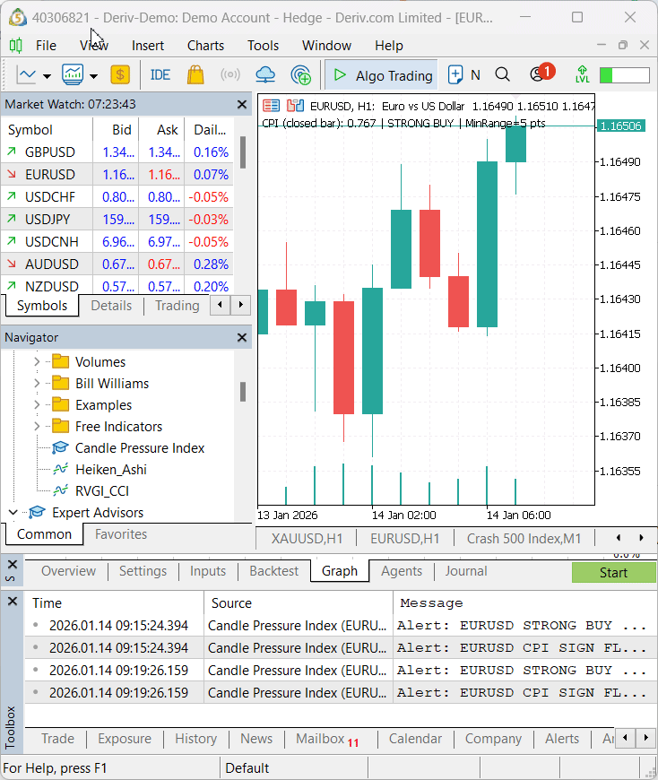Click the New Order plus icon

[455, 75]
